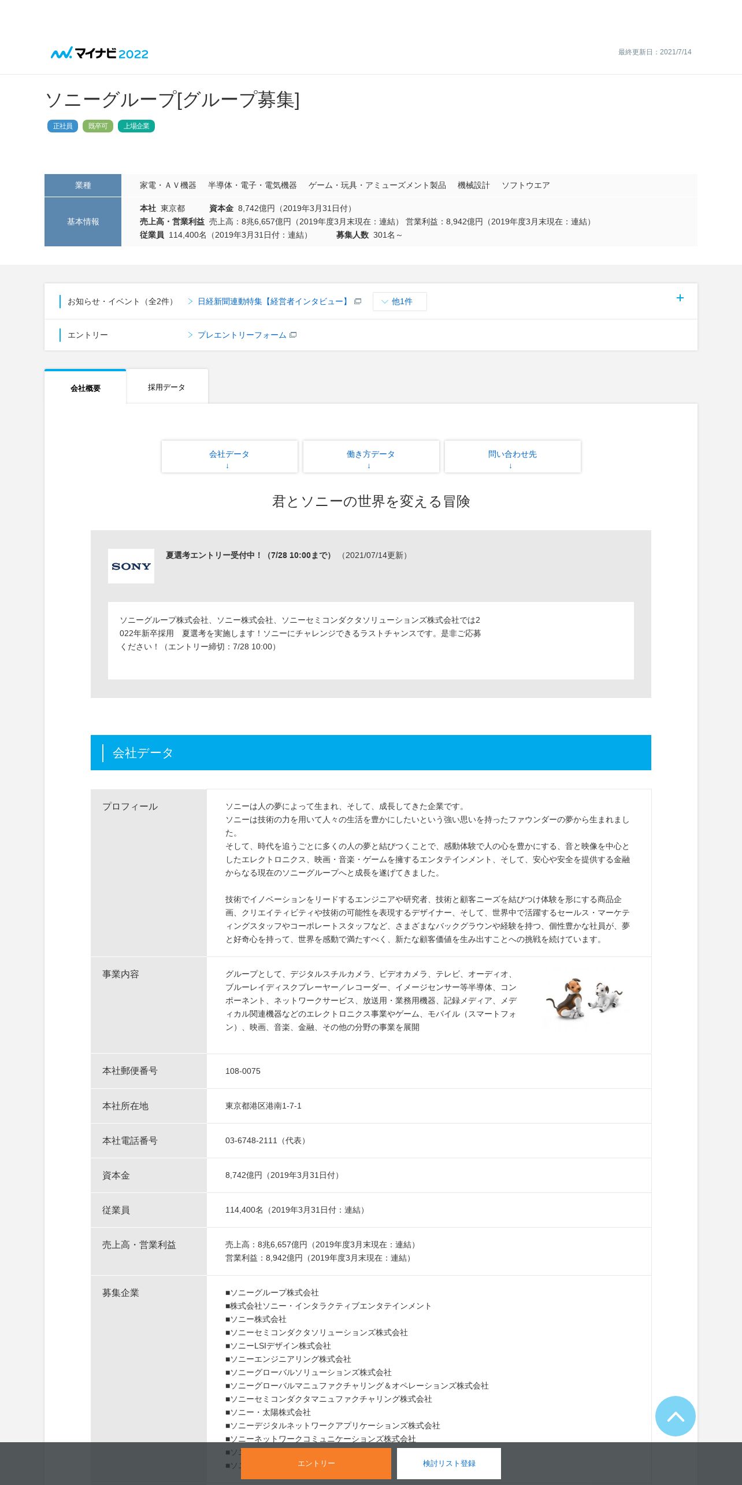
Task: Click ■ソニーLSIデザイン株式会社 entry
Action: pos(278,1346)
